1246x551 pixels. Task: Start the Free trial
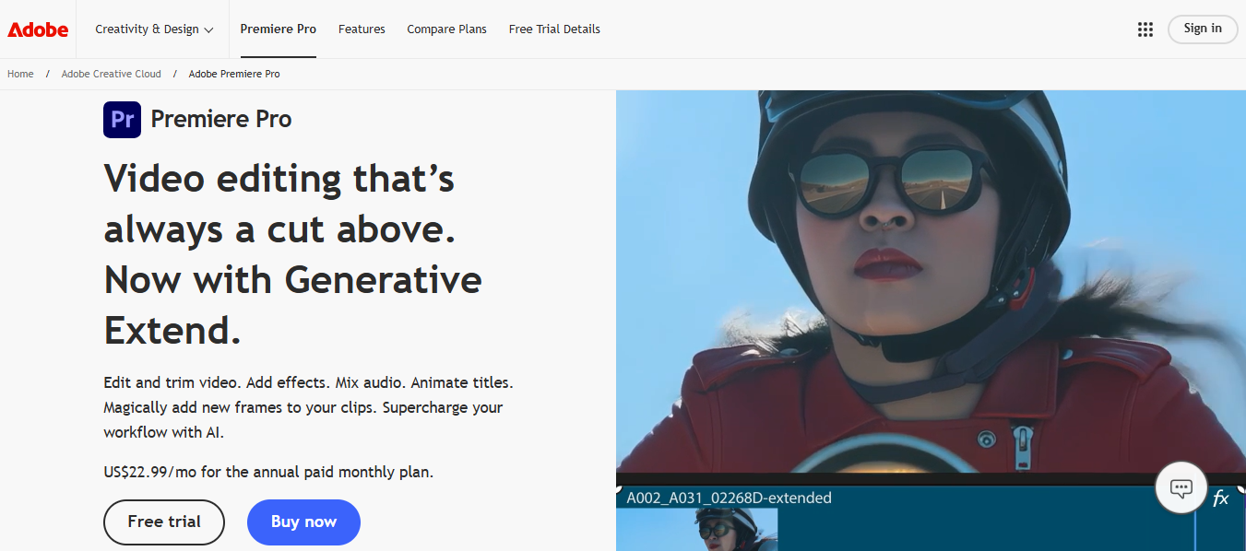click(x=164, y=522)
